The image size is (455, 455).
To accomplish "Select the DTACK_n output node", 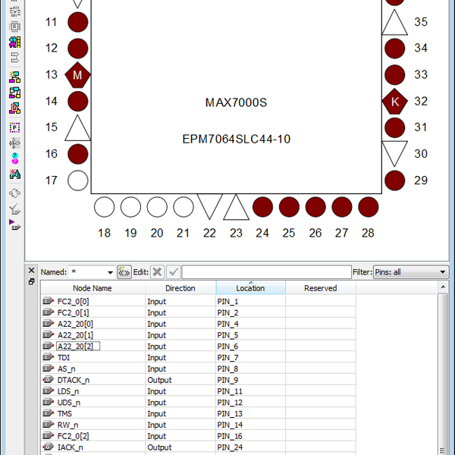I will click(x=73, y=380).
